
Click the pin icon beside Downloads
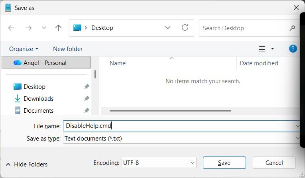click(87, 98)
